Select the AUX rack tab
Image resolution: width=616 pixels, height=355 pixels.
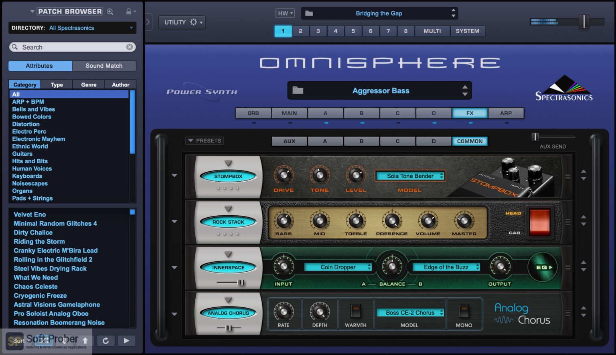[x=289, y=141]
